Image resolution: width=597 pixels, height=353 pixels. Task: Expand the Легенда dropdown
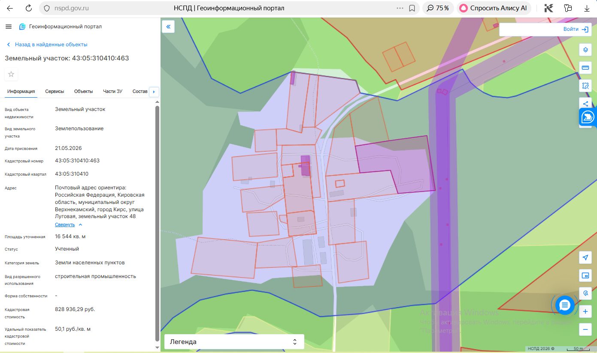[234, 342]
